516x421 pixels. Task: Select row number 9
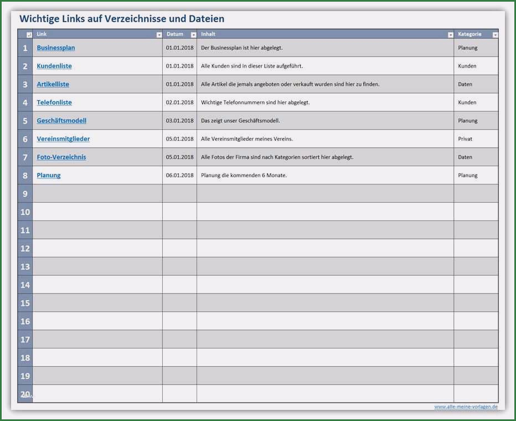[25, 194]
